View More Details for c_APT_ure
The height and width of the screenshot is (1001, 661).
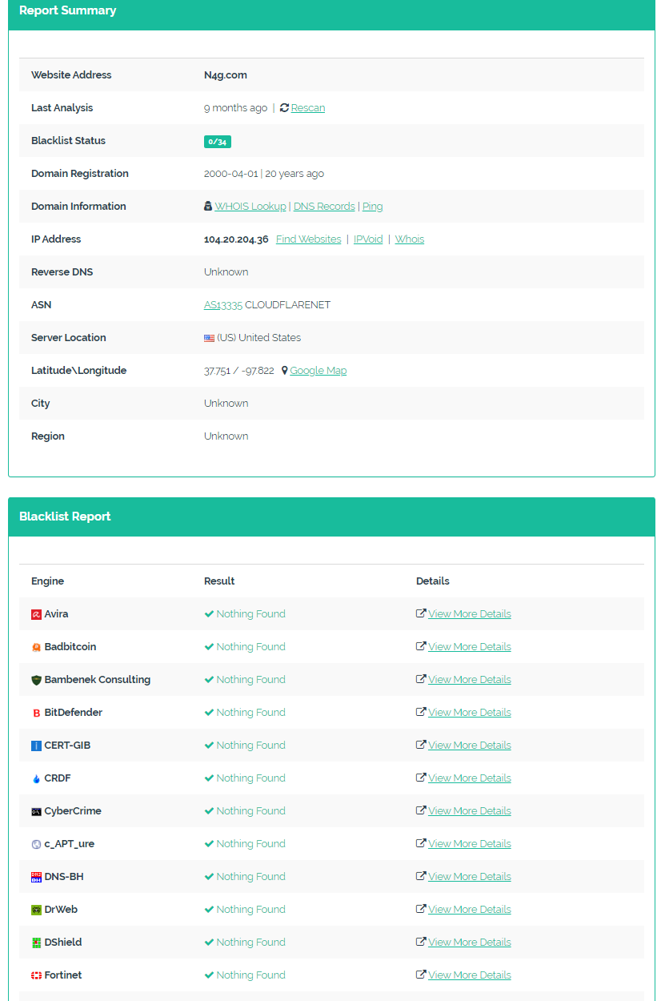tap(470, 844)
